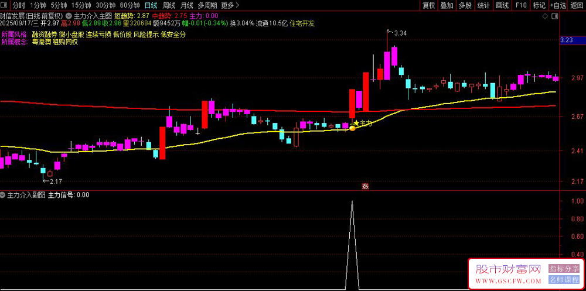Open the 统计 statistics tool

483,5
